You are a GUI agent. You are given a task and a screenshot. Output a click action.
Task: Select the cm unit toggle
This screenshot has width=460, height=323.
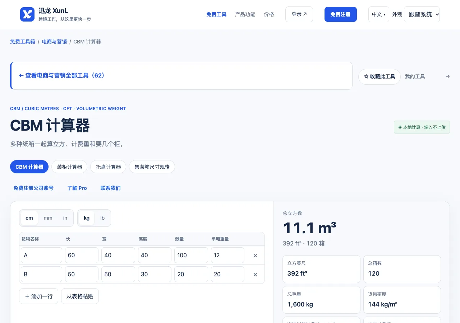29,218
